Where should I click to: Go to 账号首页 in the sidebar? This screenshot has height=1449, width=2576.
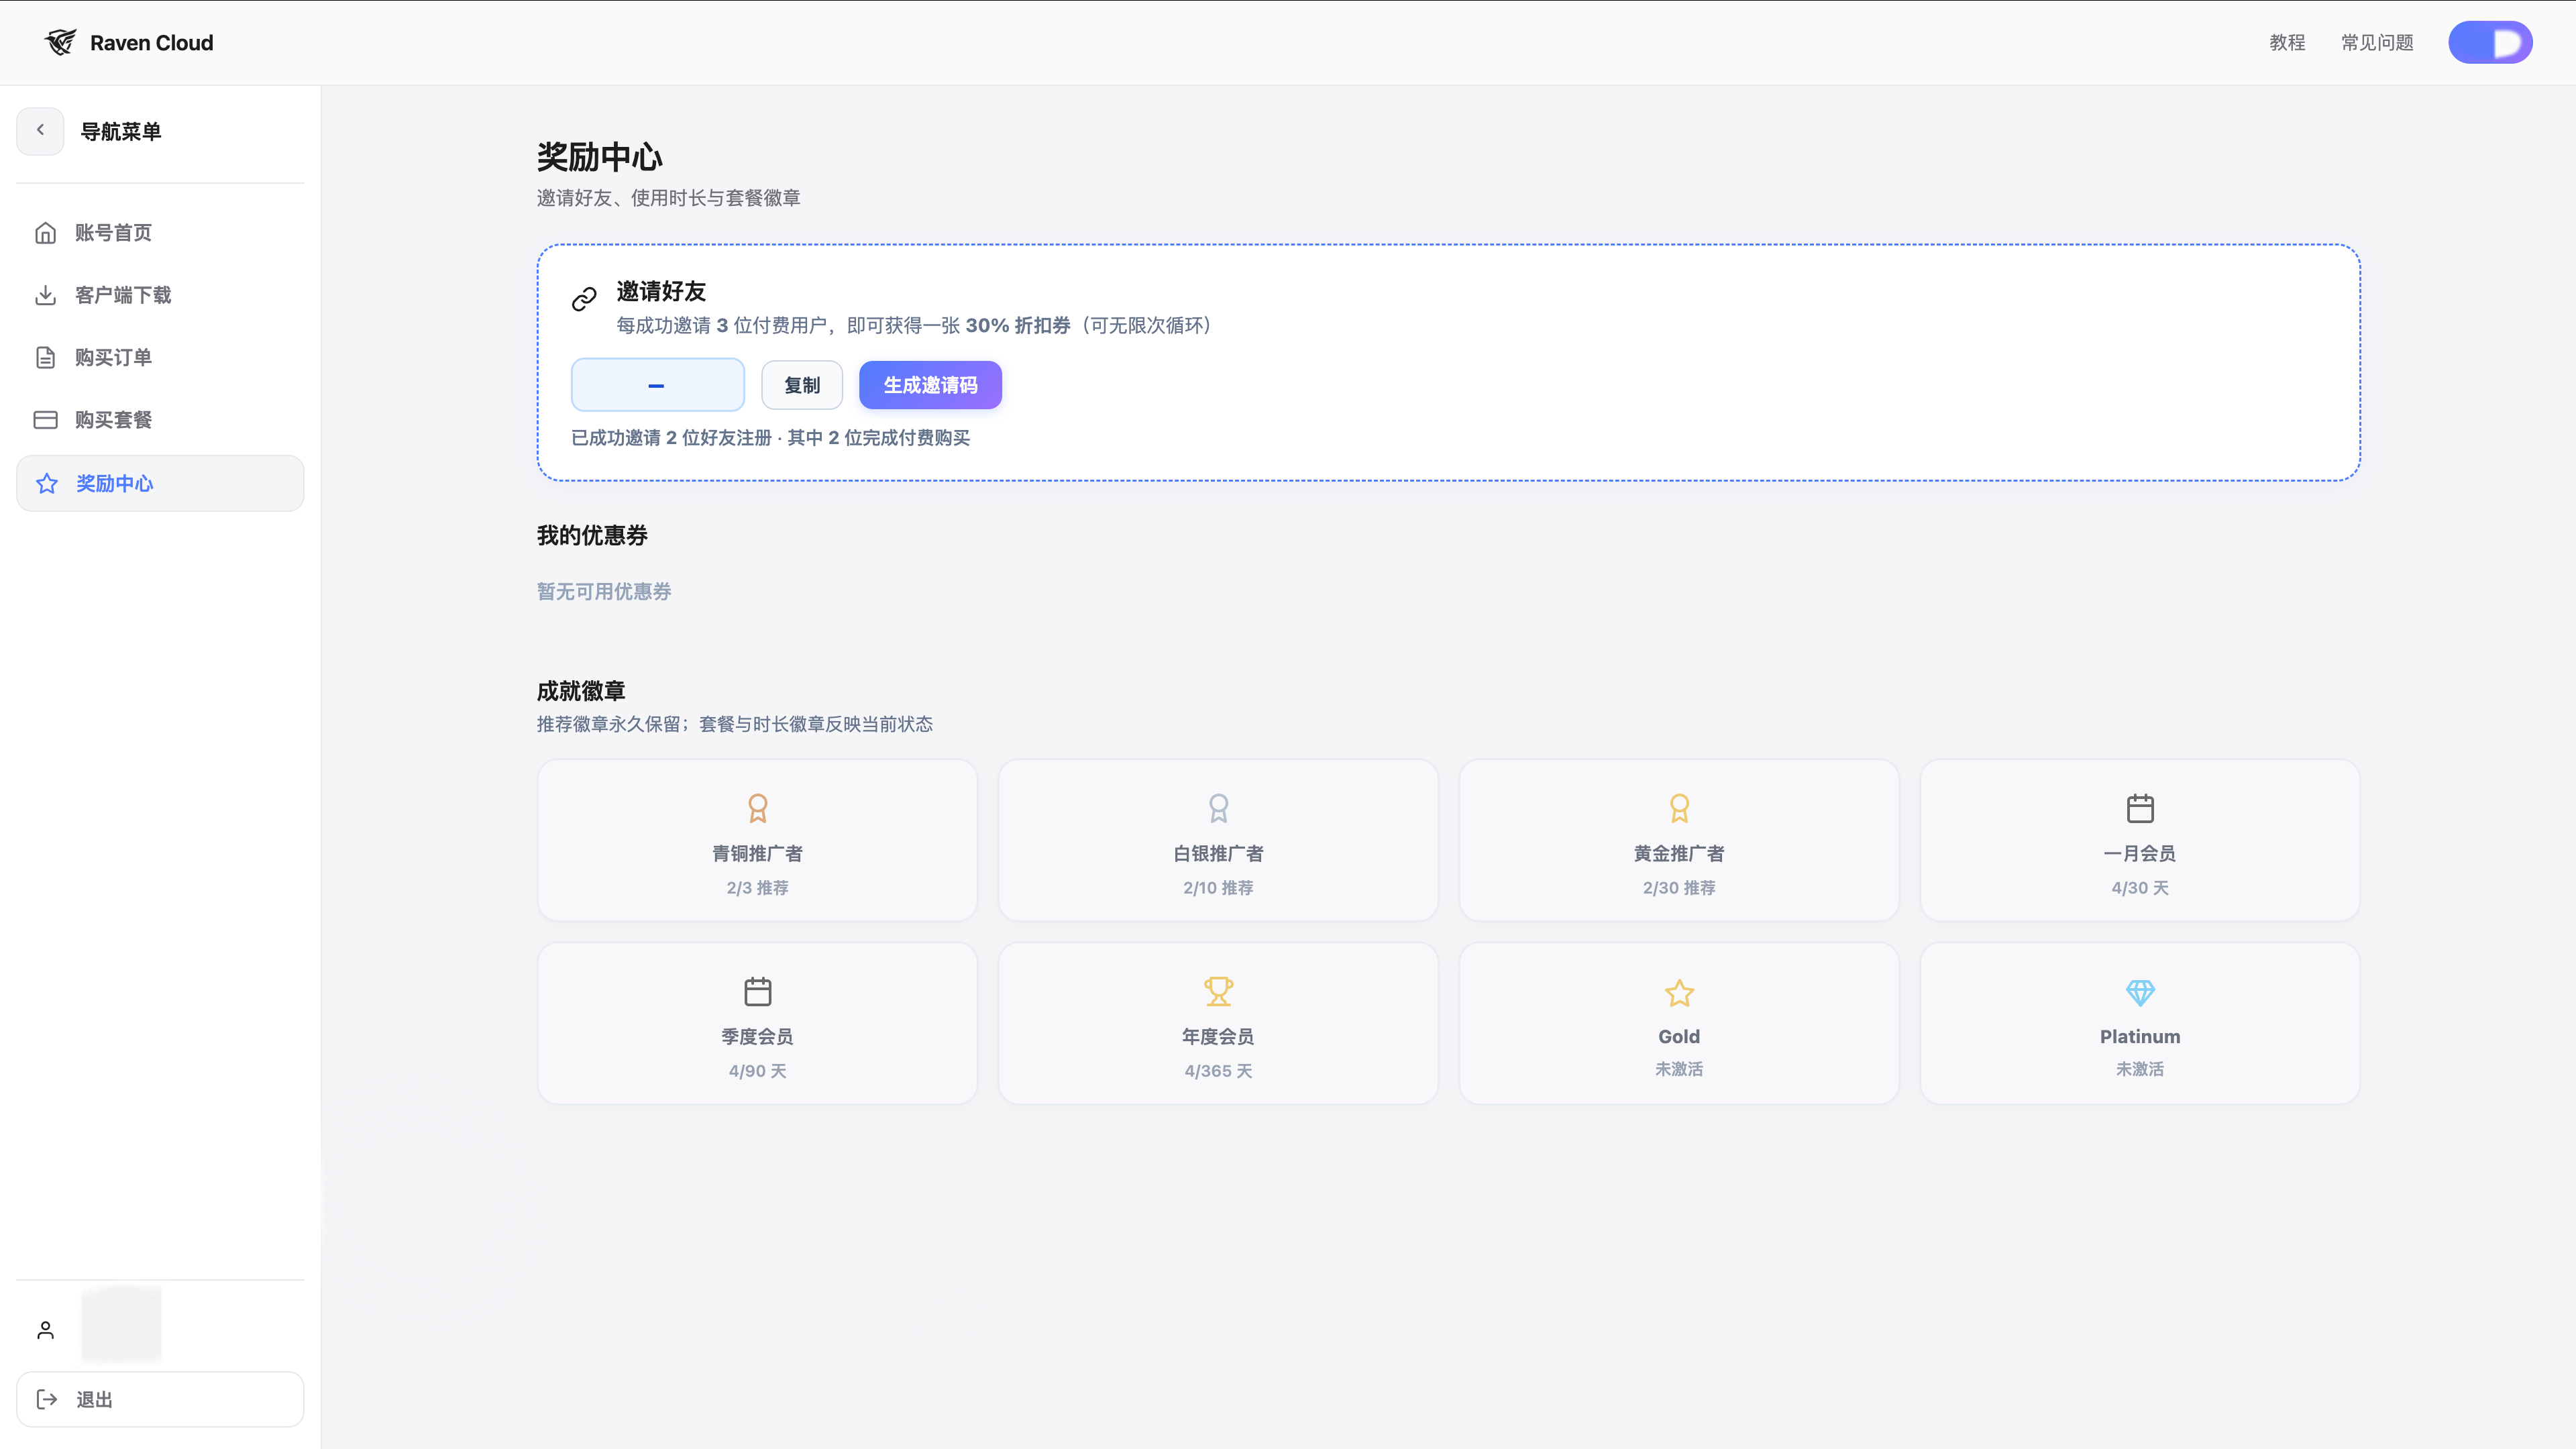click(160, 232)
